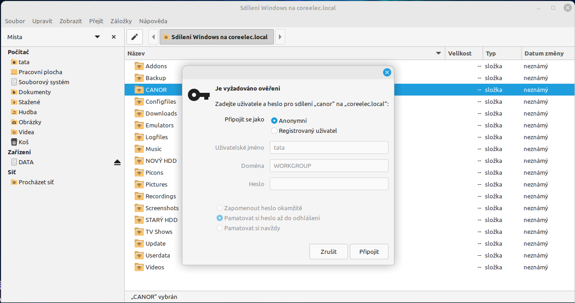
Task: Select the Backup network folder icon
Action: coord(139,78)
